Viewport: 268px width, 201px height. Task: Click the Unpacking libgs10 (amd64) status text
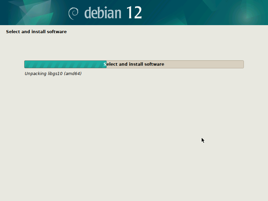[x=53, y=73]
